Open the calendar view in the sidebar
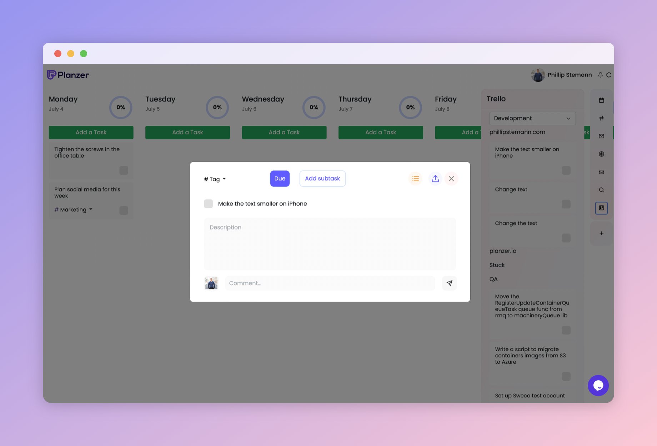 click(x=602, y=100)
